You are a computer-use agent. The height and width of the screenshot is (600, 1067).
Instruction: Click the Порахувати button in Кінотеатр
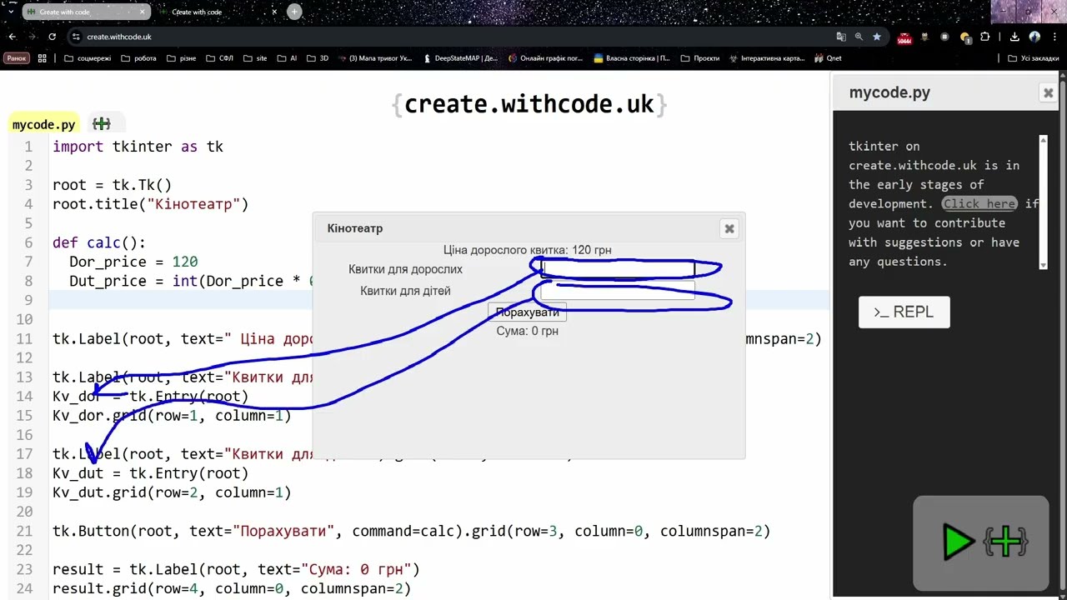click(527, 312)
